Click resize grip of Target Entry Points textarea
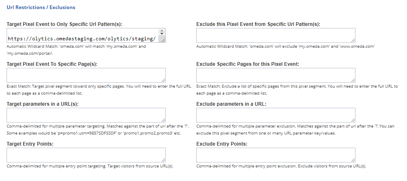The height and width of the screenshot is (181, 407). 163,160
